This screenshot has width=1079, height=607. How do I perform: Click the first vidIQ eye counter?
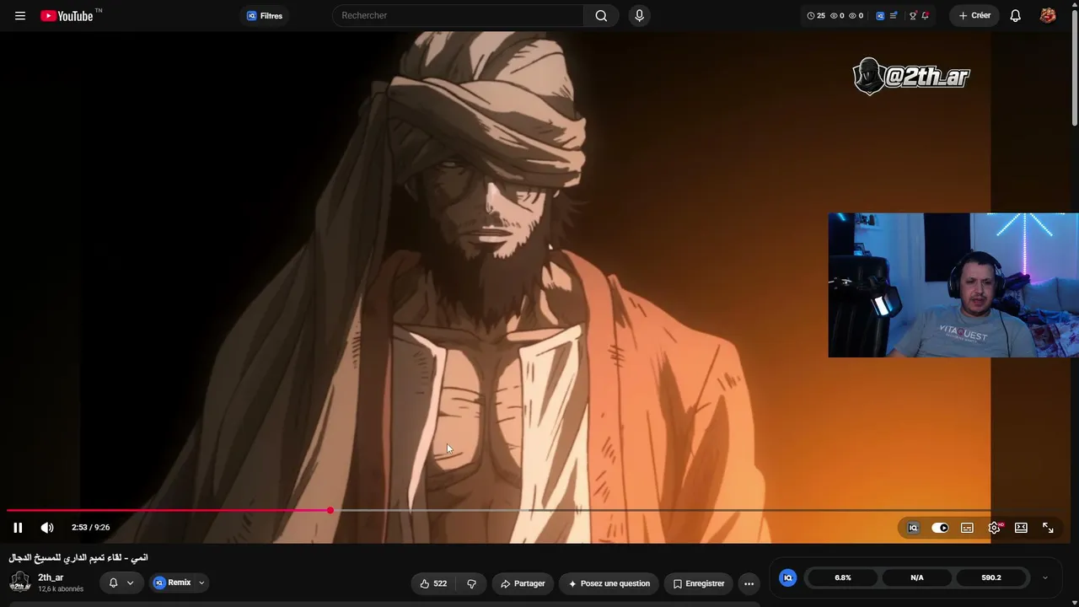point(837,16)
